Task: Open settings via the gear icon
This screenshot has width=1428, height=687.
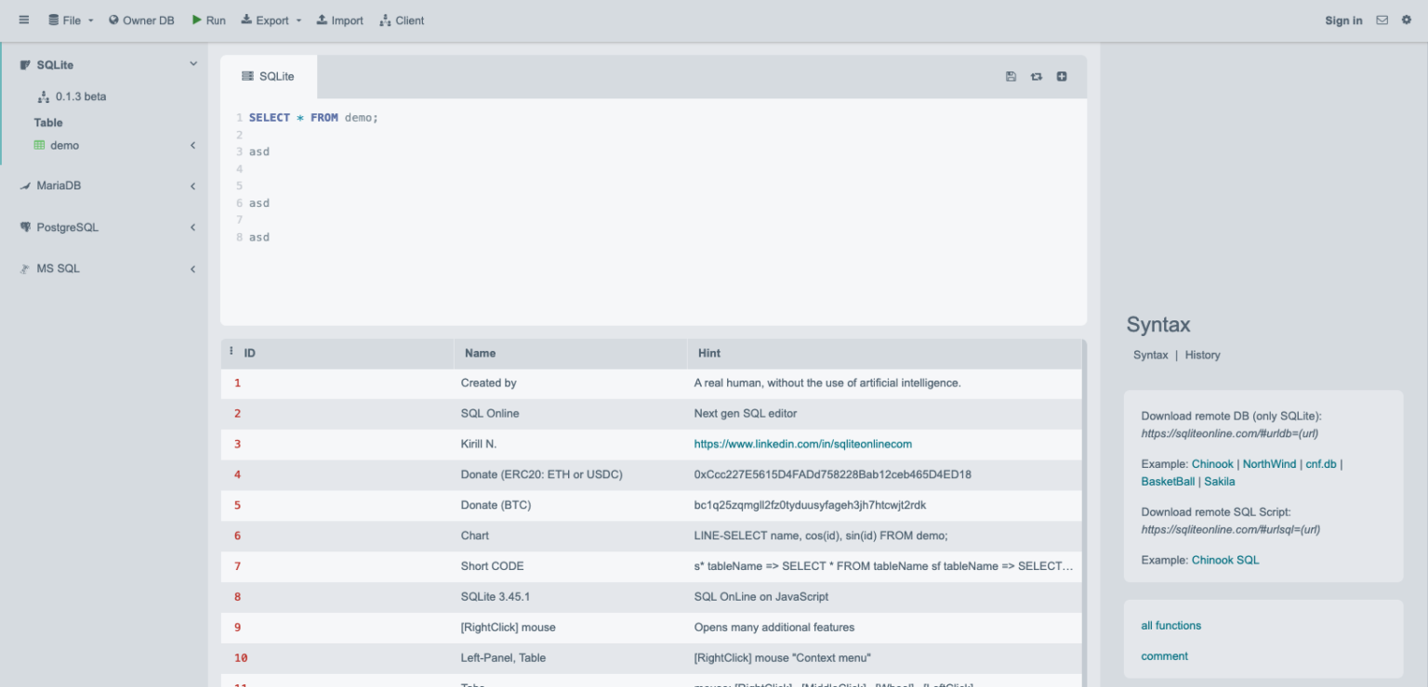Action: tap(1407, 20)
